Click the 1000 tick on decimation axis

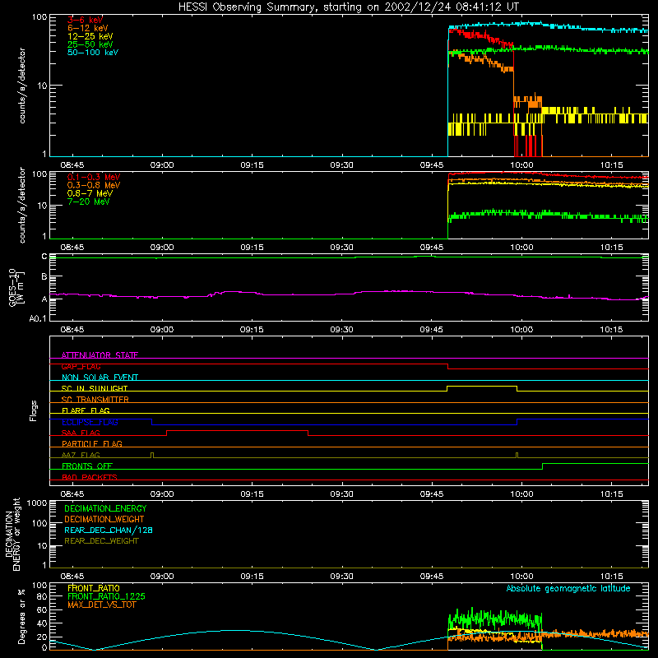[37, 503]
